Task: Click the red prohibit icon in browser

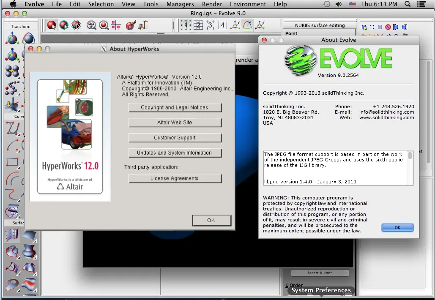Action: [388, 27]
